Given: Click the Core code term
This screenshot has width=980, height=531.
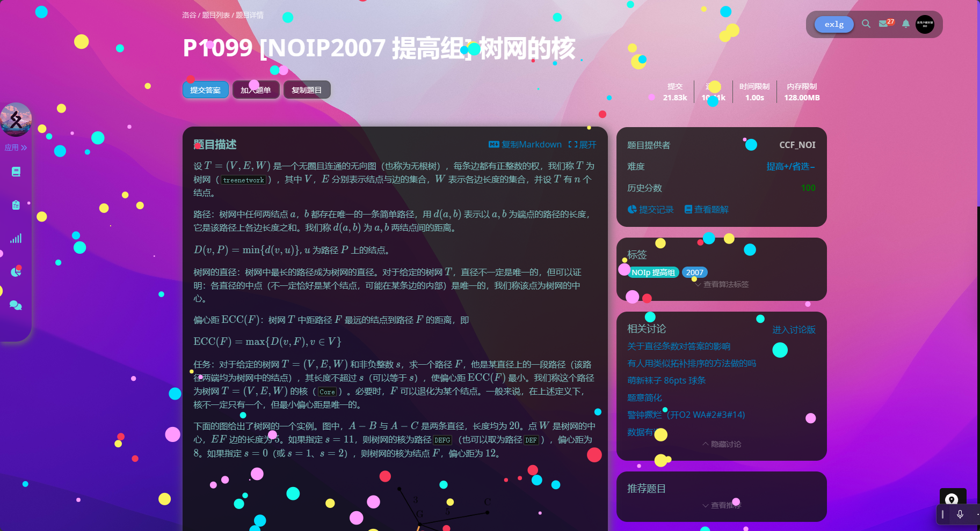Looking at the screenshot, I should pos(327,392).
